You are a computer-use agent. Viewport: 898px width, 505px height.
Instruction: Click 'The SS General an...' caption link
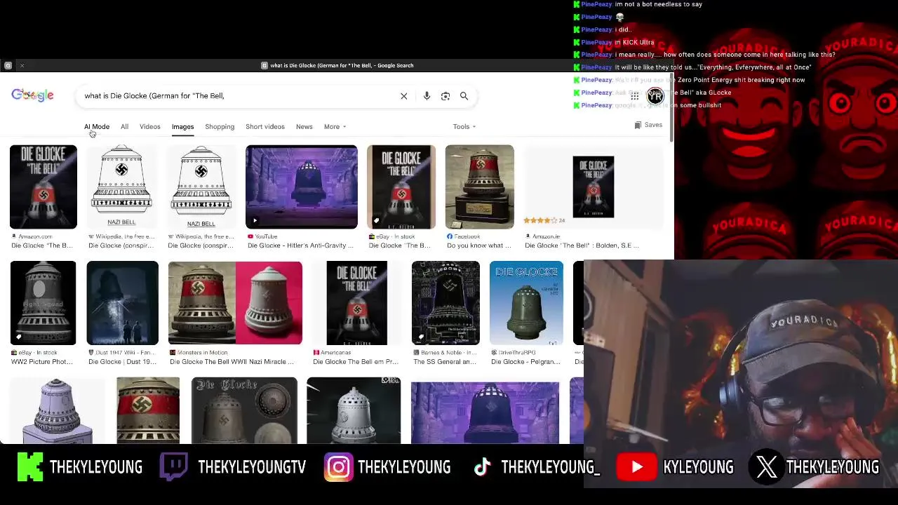coord(445,362)
